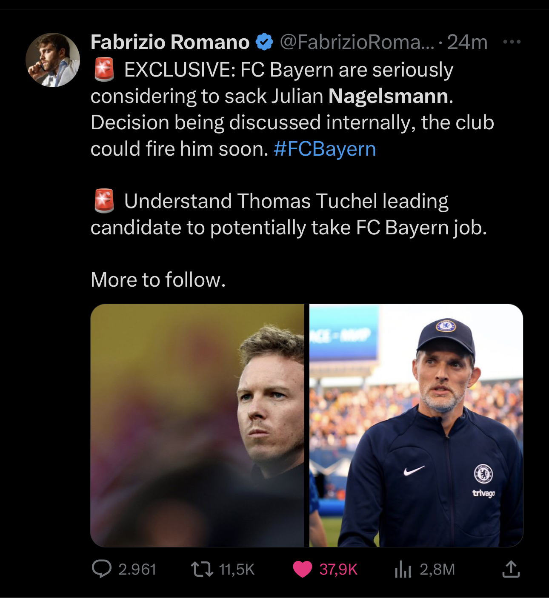Click the view analytics bar chart icon

click(x=403, y=569)
